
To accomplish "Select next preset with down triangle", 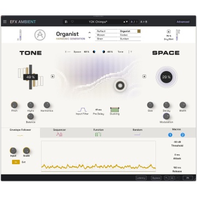I will tap(127, 22).
